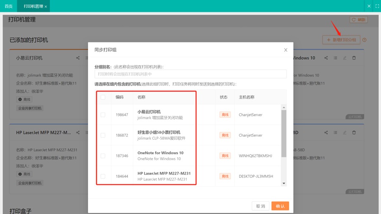Close the 打印机管理 tab with its x
381x214 pixels.
pos(46,6)
